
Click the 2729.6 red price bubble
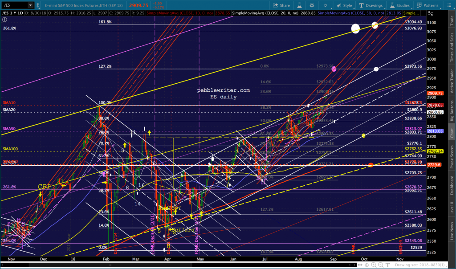click(x=434, y=165)
